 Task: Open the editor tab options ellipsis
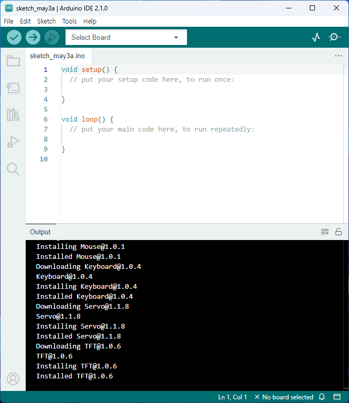(x=339, y=56)
